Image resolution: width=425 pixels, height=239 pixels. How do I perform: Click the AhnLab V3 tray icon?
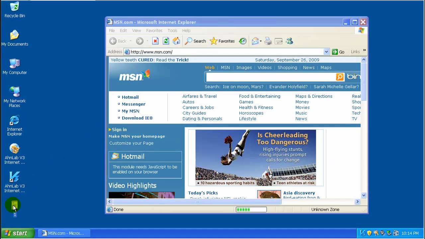[363, 233]
